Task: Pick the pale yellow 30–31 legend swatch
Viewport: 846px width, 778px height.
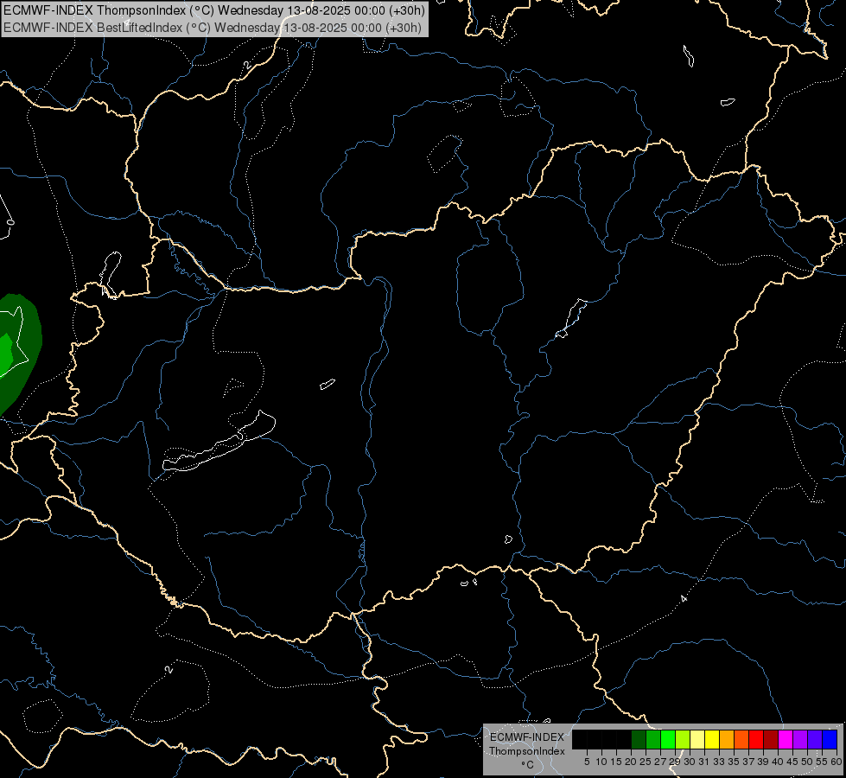Action: click(x=697, y=739)
